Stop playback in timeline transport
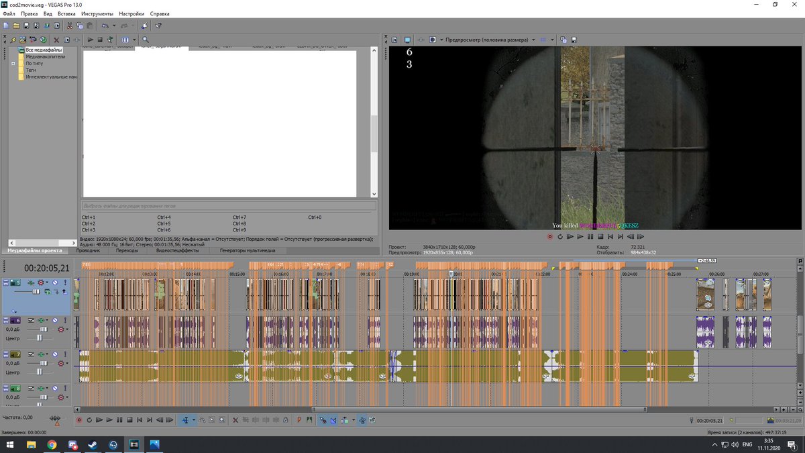 [129, 420]
